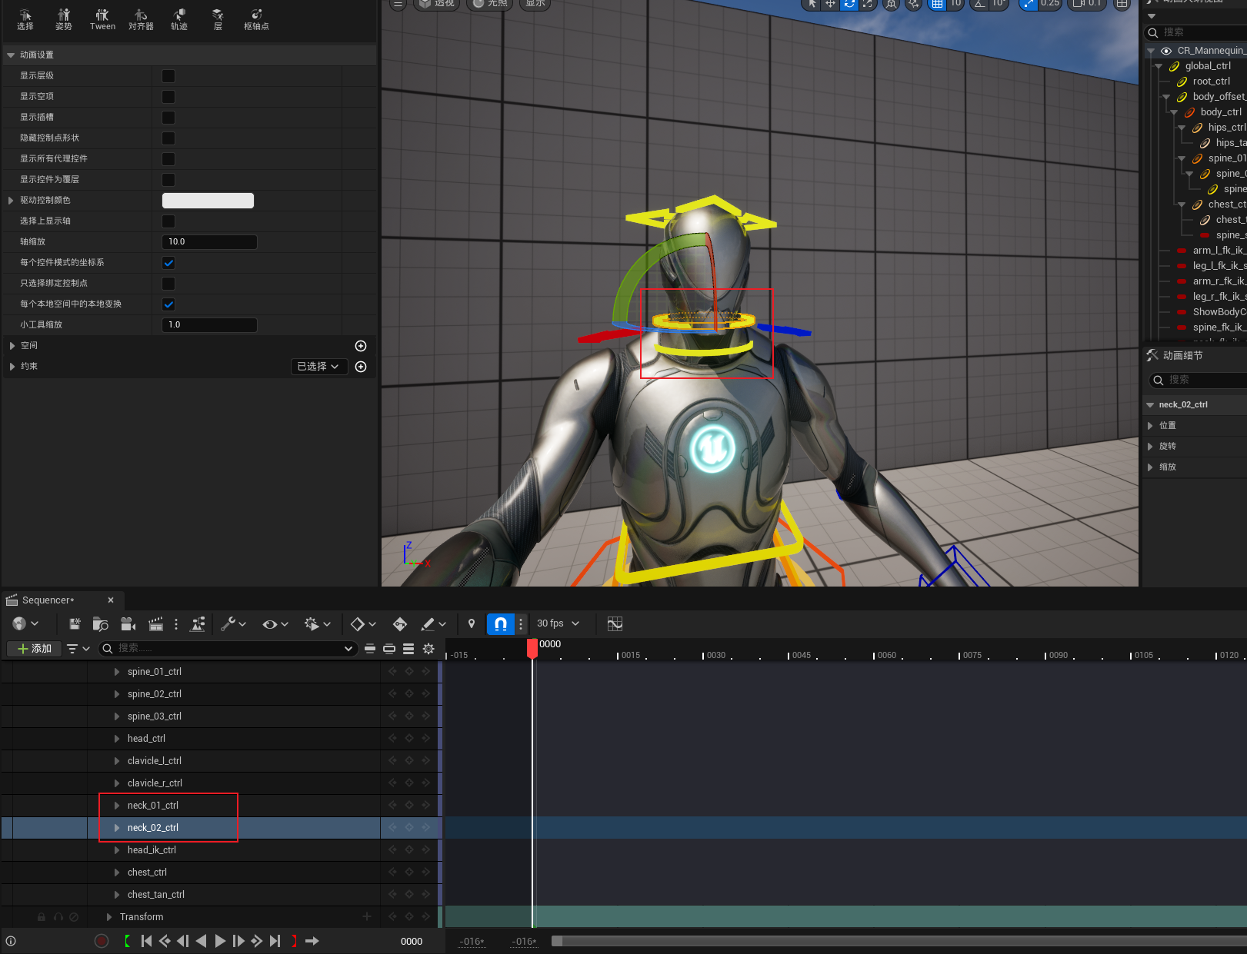Click the Sequencer save icon
This screenshot has width=1247, height=954.
tap(75, 623)
